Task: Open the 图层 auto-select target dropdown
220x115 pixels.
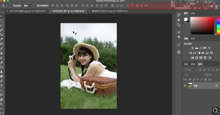Action: tap(28, 6)
